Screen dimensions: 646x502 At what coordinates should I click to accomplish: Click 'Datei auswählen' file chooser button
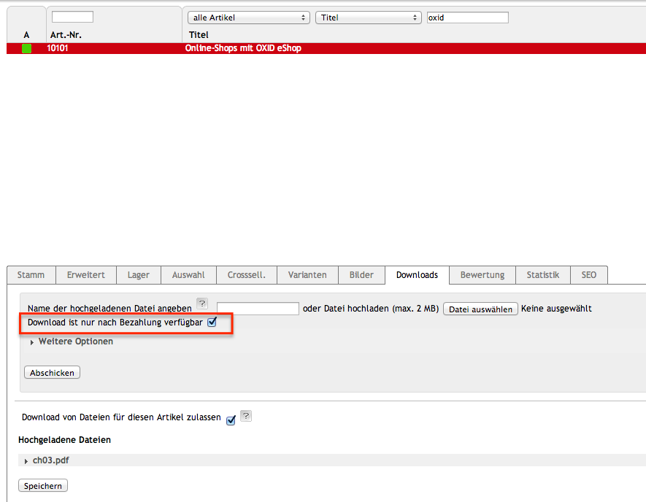(480, 309)
